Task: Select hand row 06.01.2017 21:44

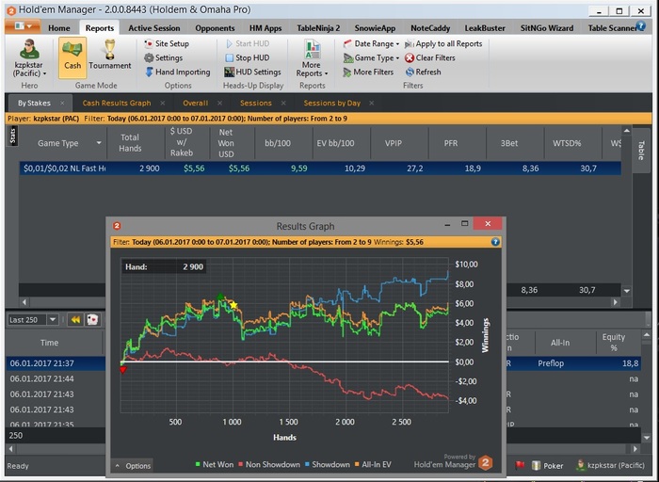Action: (56, 378)
